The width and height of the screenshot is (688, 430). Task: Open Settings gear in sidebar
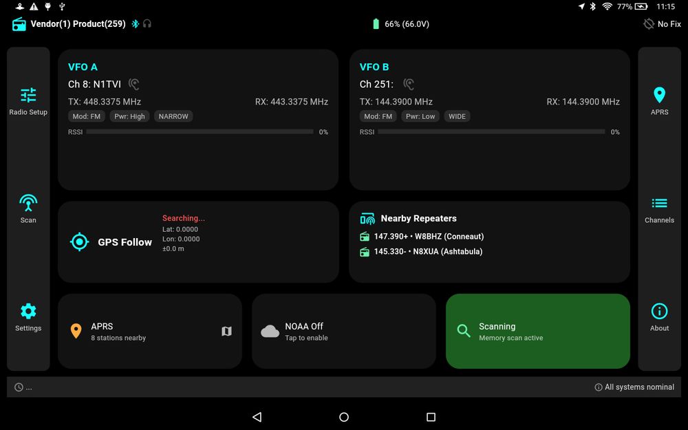pos(28,317)
